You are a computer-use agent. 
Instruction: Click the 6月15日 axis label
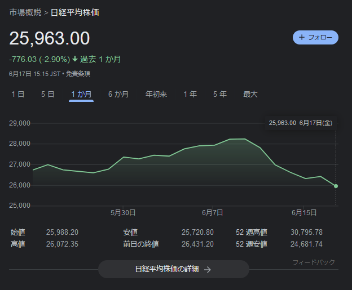pos(304,213)
